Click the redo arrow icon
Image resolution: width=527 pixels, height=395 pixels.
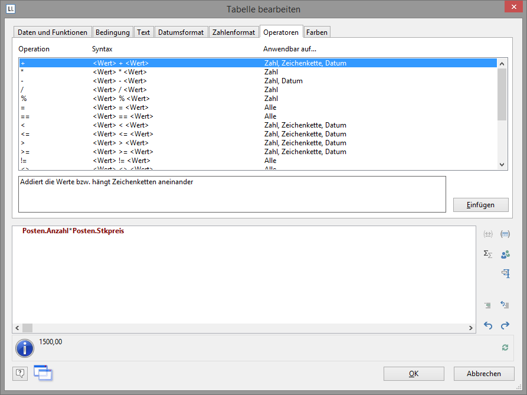505,325
